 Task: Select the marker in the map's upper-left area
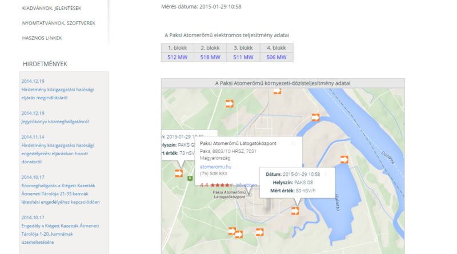229,103
